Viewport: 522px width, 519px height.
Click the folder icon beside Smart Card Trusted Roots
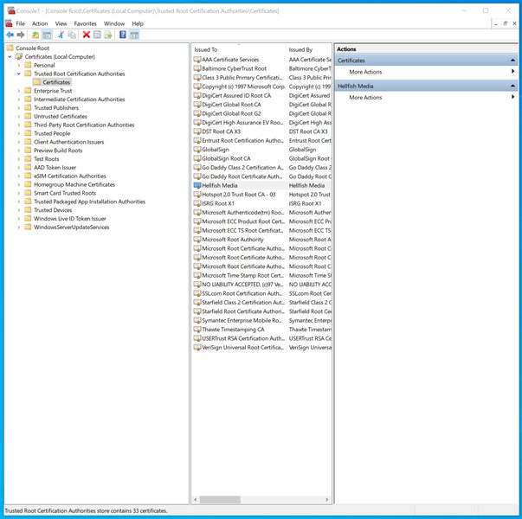pos(29,193)
